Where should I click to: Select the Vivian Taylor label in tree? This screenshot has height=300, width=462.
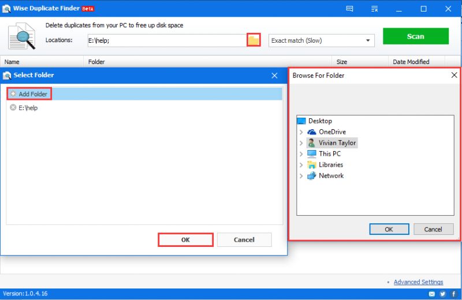pos(337,142)
